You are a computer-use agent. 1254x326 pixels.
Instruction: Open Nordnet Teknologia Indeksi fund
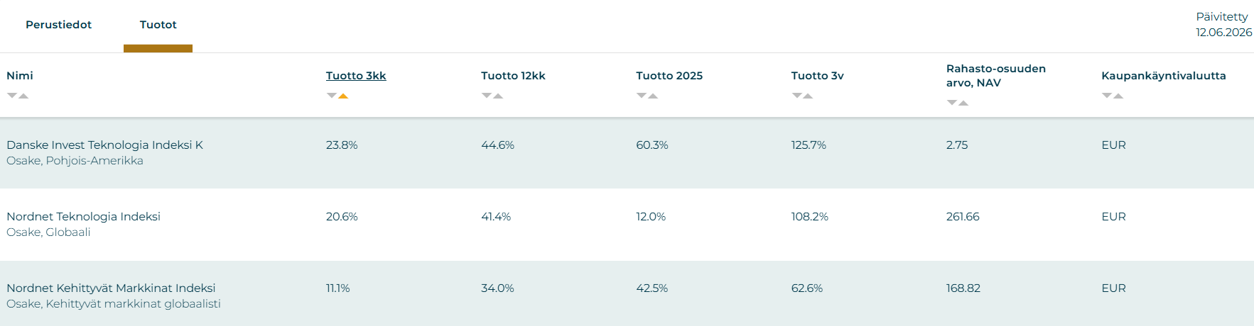(83, 216)
